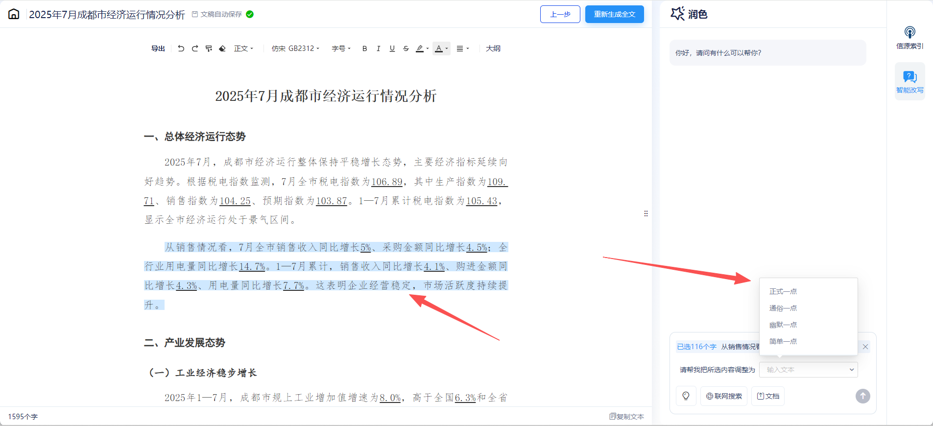Click underlined value 104.25

coord(235,201)
